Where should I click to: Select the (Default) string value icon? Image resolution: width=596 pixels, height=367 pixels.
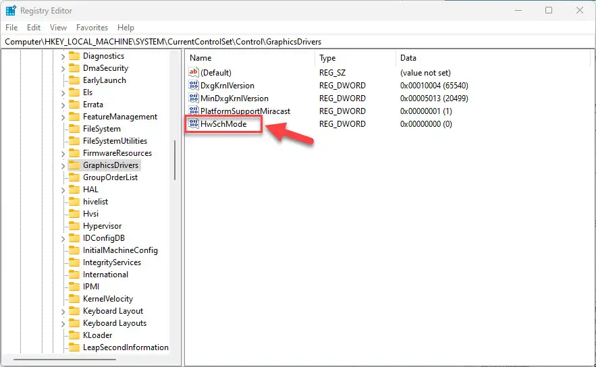(x=194, y=72)
